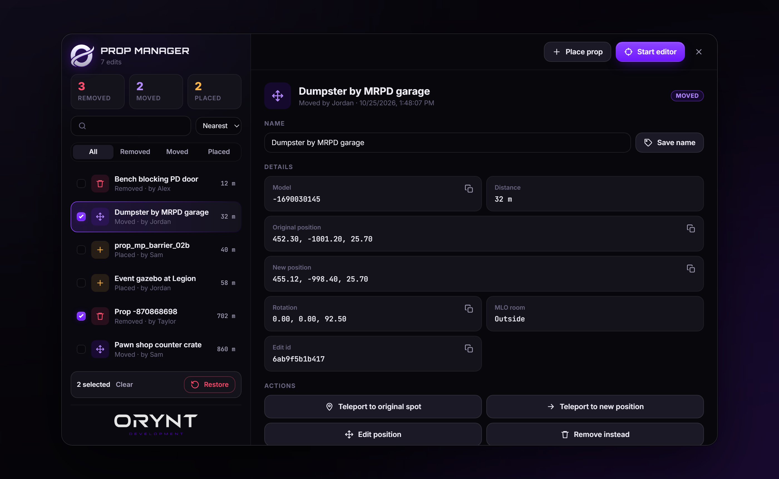
Task: Copy the Rotation values
Action: pyautogui.click(x=469, y=309)
